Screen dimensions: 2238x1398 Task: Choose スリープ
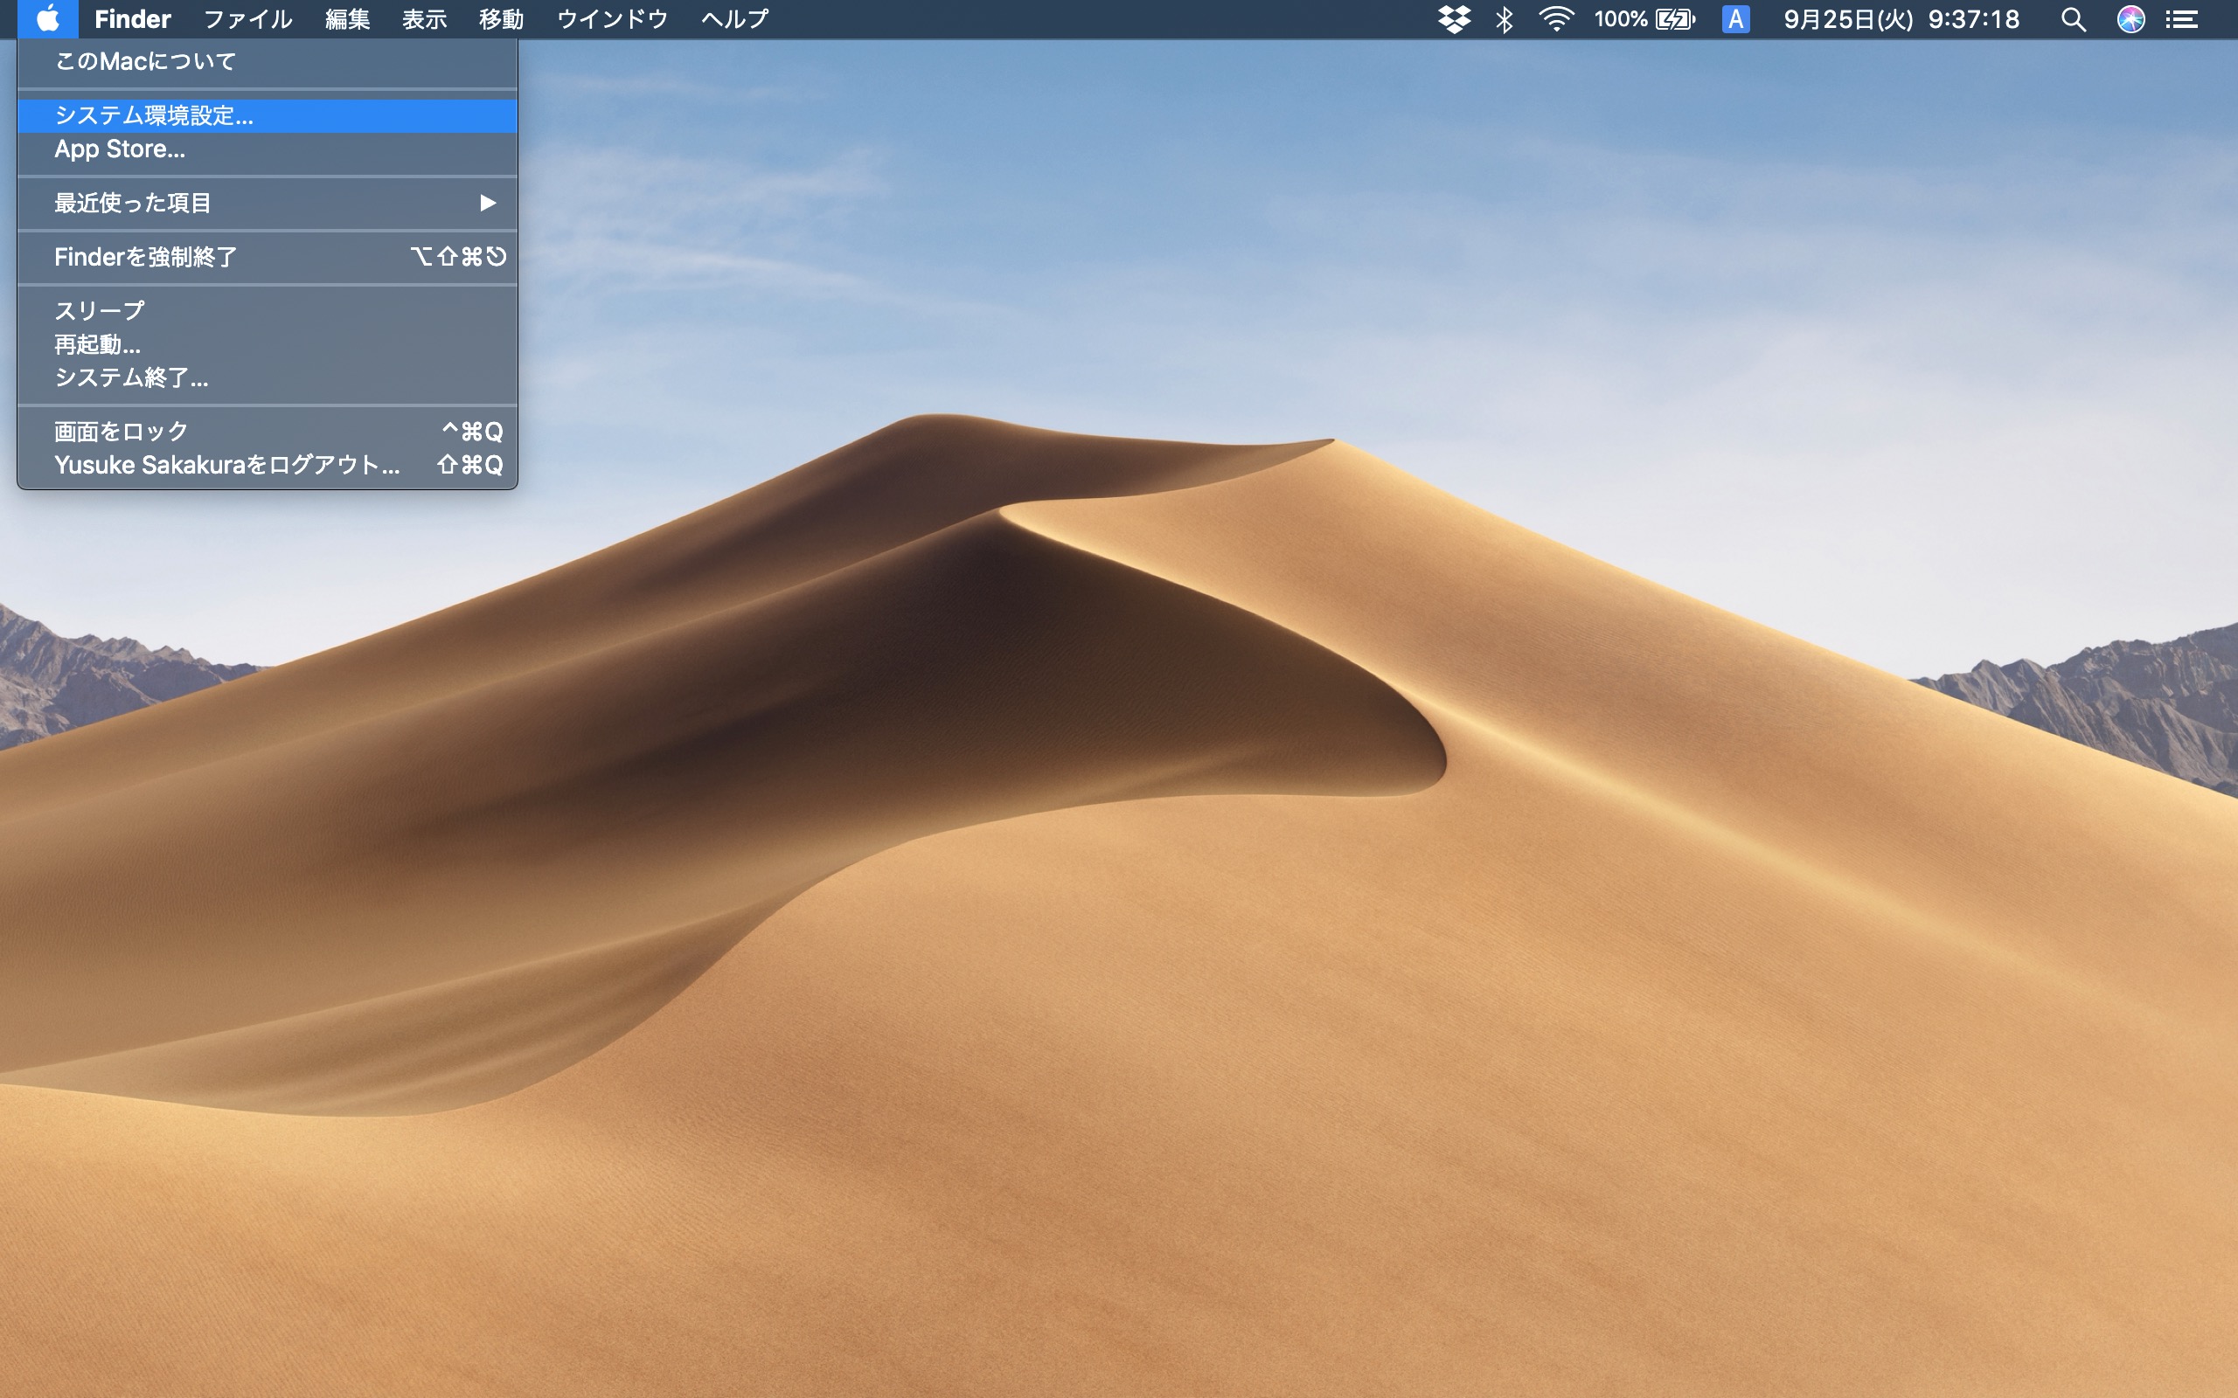coord(268,311)
